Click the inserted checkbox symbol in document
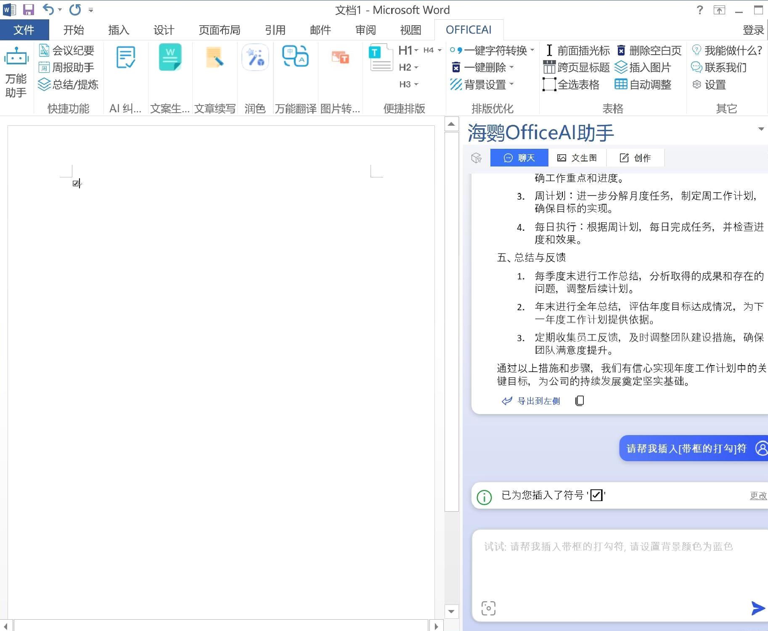The width and height of the screenshot is (768, 631). 75,183
